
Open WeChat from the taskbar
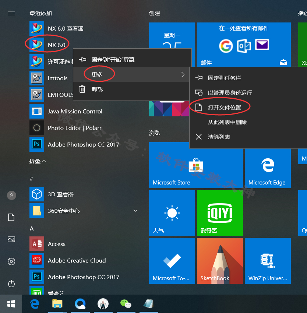[126, 304]
